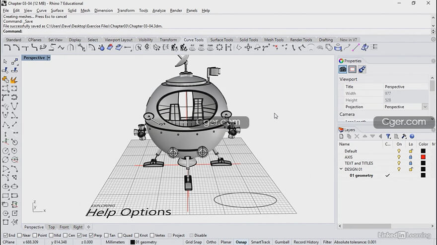This screenshot has height=245, width=437.
Task: Open the layer filter funnel icon
Action: click(x=388, y=137)
